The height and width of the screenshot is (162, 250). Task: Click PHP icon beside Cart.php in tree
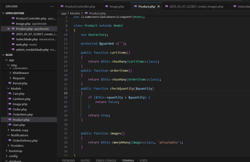9,94
